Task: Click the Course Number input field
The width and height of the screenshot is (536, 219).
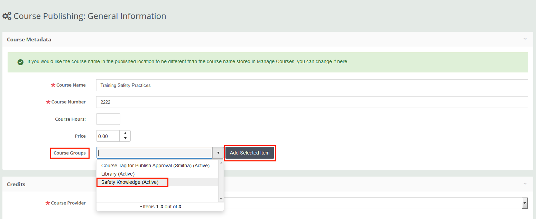Action: (x=312, y=102)
